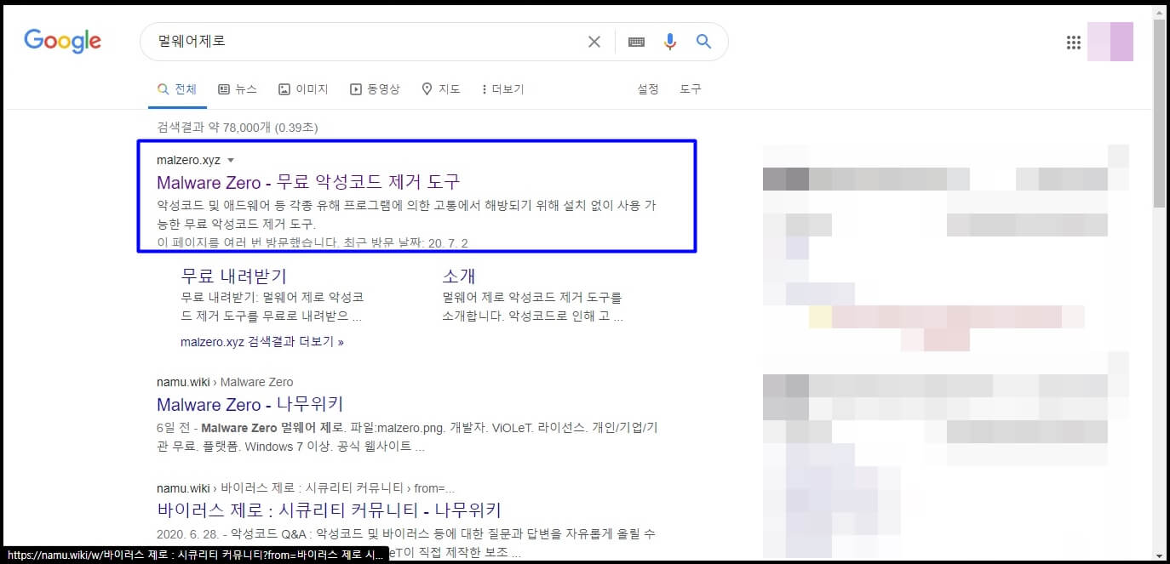Open the 도구 search tools
The height and width of the screenshot is (564, 1170).
coord(691,89)
